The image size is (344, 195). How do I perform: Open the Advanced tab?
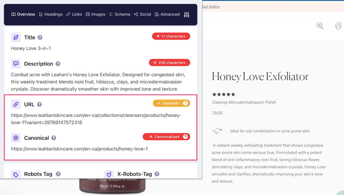coord(167,14)
